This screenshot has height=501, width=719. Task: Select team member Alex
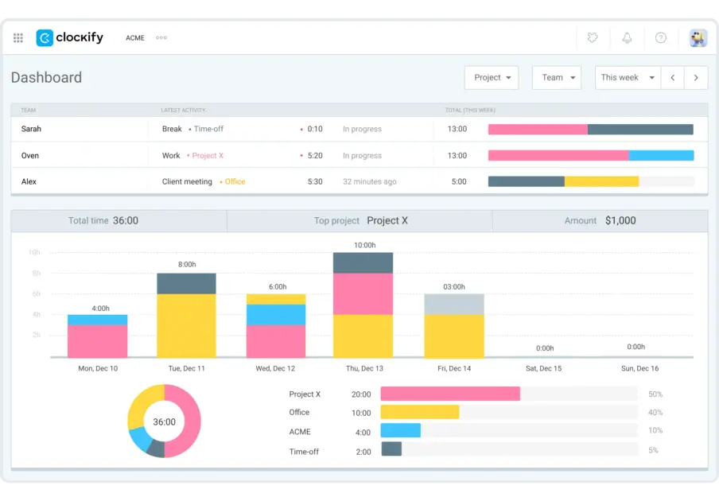[x=29, y=181]
